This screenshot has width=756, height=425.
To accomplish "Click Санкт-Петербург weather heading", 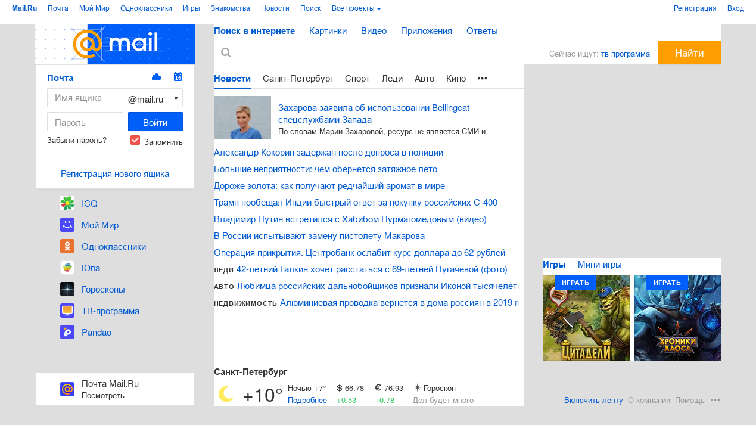I will point(250,372).
